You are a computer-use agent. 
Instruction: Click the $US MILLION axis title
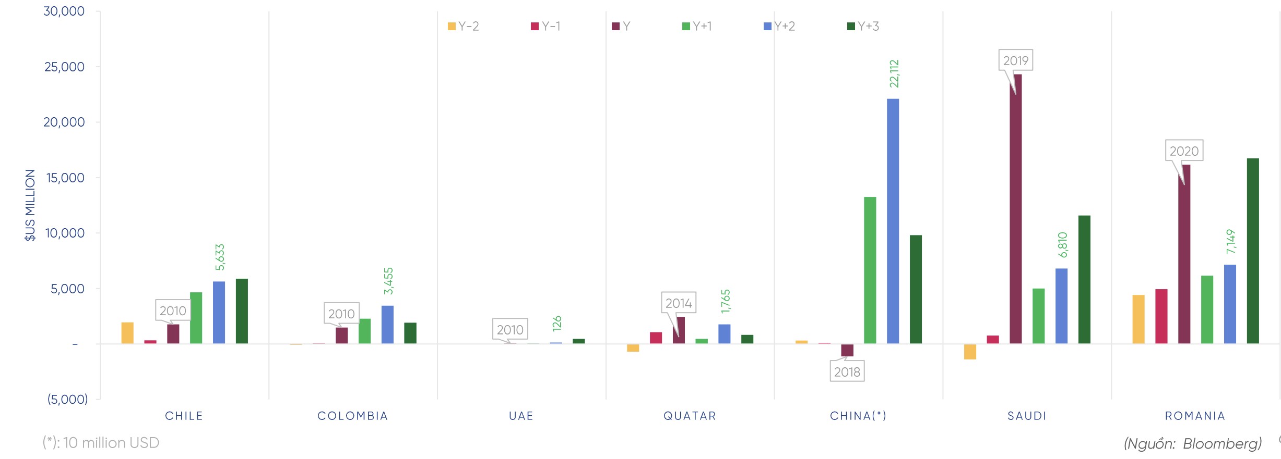[x=30, y=205]
